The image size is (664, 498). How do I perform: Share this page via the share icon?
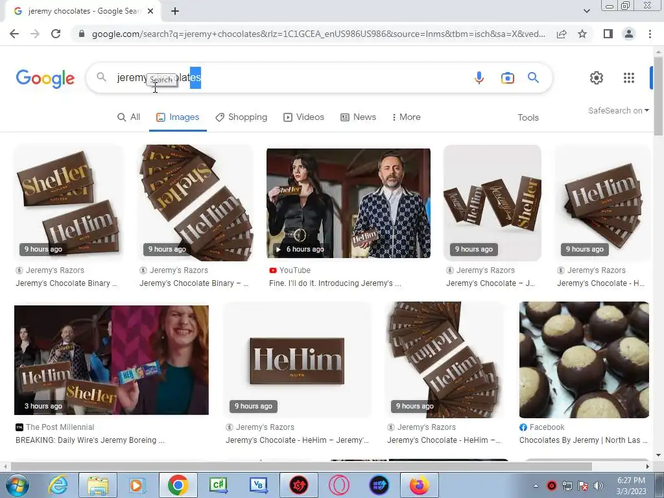click(562, 34)
